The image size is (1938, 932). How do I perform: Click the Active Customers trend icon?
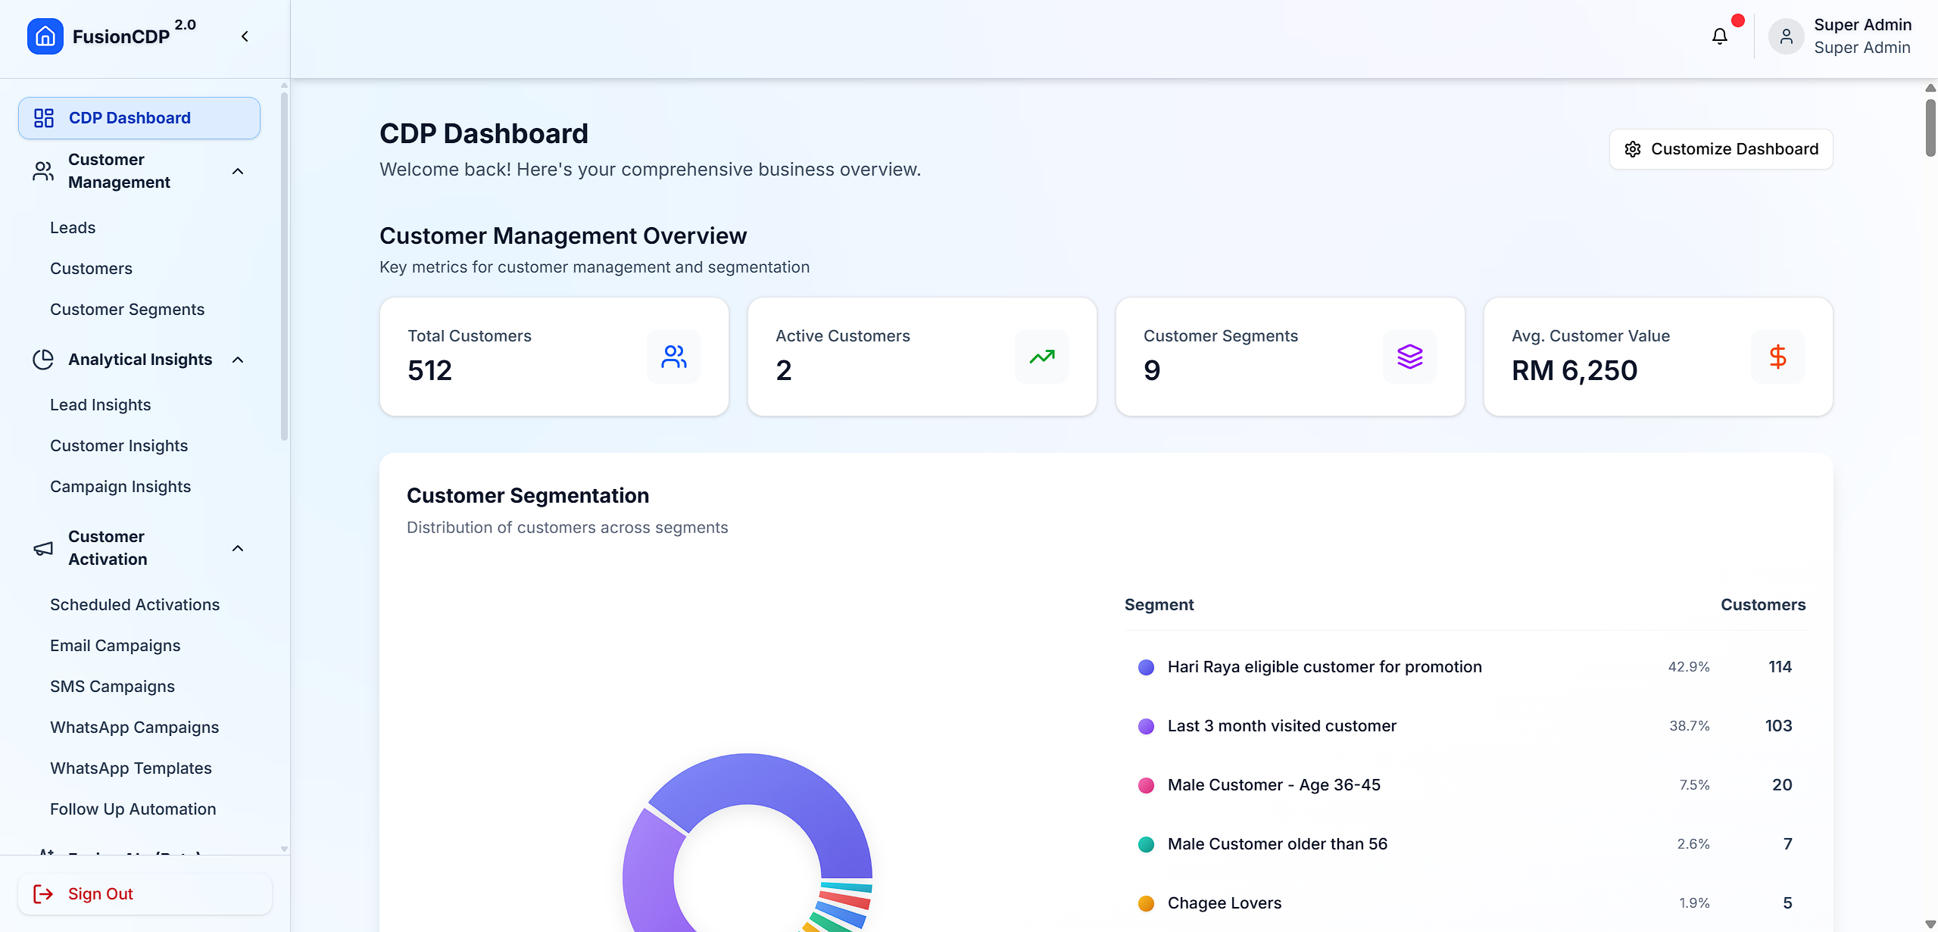coord(1041,357)
